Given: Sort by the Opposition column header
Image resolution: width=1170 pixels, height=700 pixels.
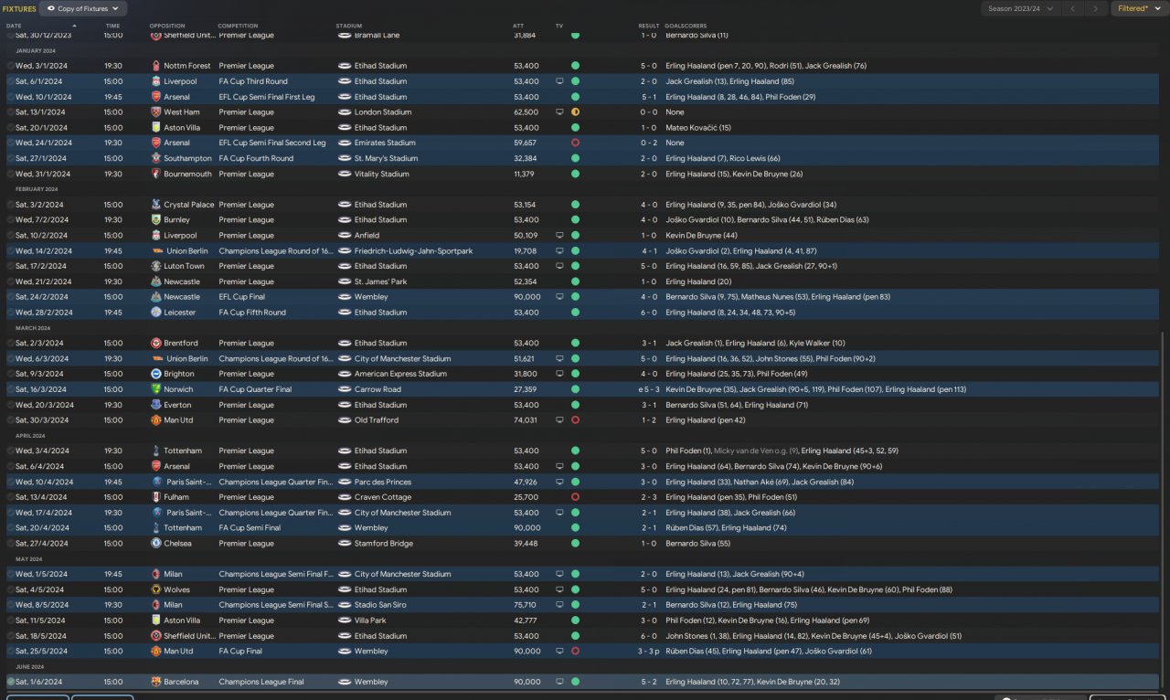Looking at the screenshot, I should [x=167, y=26].
